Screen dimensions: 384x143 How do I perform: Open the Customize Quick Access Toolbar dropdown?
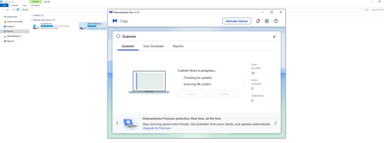(x=13, y=2)
